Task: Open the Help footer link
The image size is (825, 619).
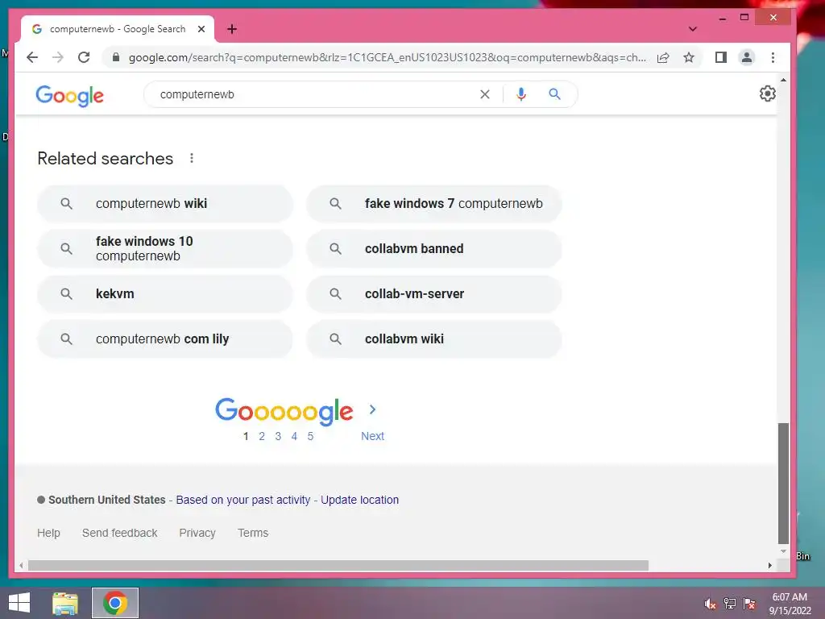Action: click(x=48, y=534)
